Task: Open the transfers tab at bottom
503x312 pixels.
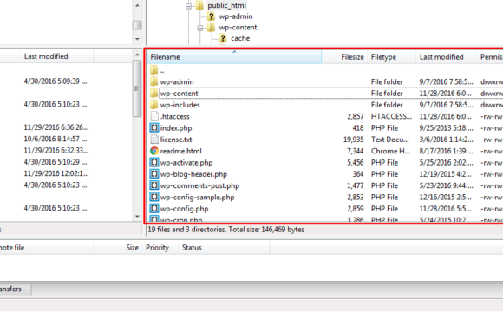Action: click(x=12, y=289)
